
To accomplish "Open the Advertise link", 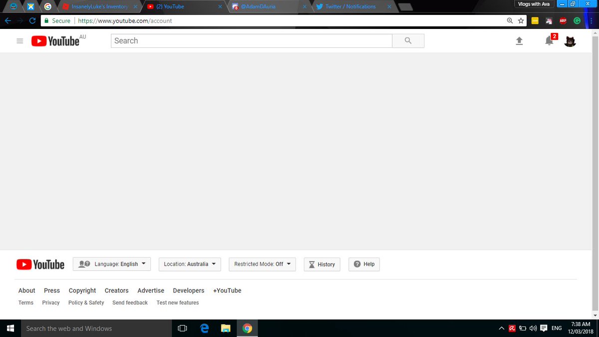I will tap(151, 291).
